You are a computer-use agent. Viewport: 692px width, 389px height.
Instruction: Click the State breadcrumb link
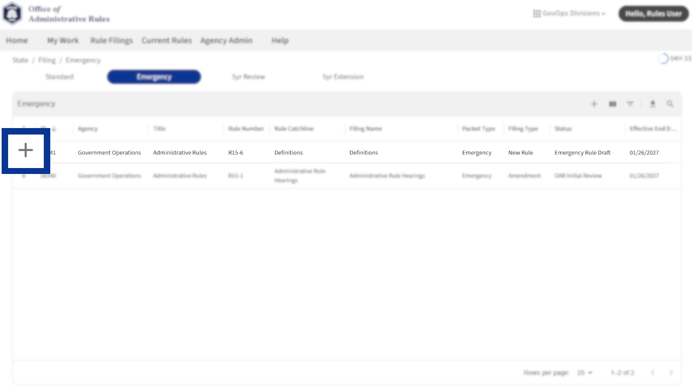tap(20, 60)
